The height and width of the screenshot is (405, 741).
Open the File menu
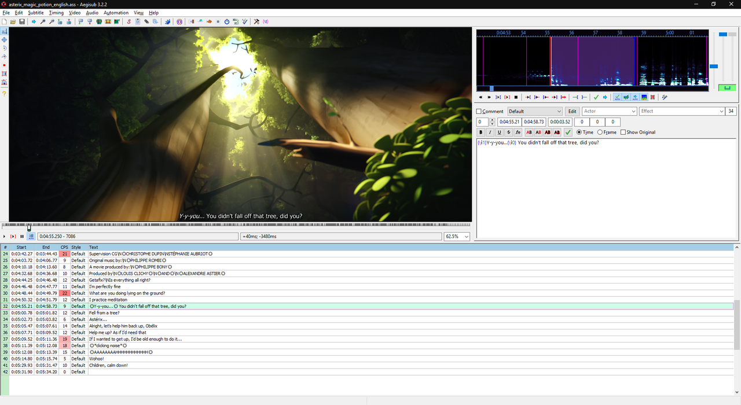pyautogui.click(x=6, y=13)
